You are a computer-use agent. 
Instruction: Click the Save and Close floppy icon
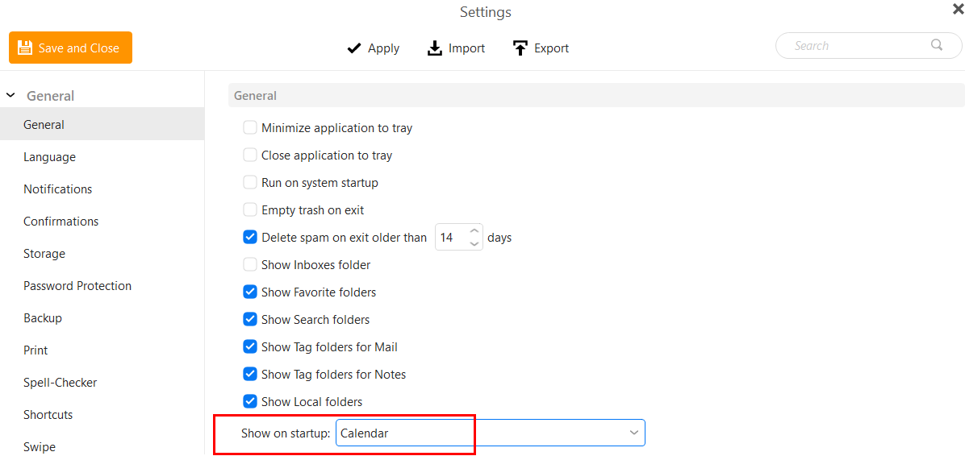tap(25, 48)
